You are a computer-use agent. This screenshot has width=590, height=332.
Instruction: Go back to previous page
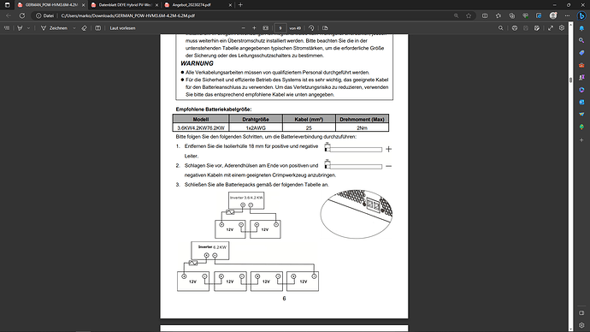[9, 15]
